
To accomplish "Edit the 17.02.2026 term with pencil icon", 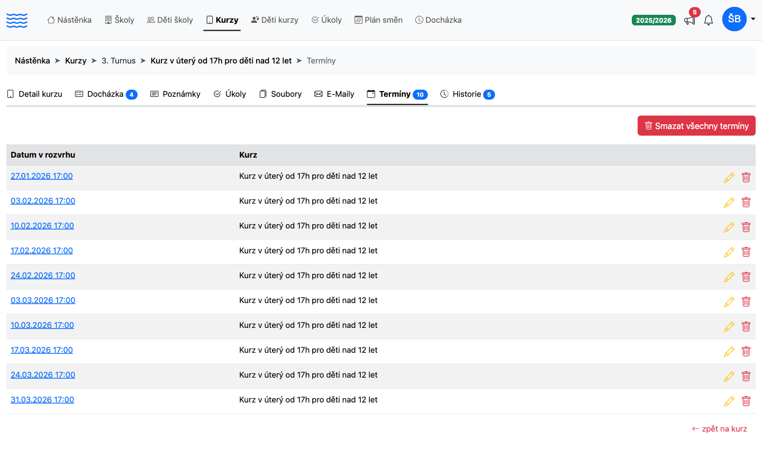I will tap(729, 252).
